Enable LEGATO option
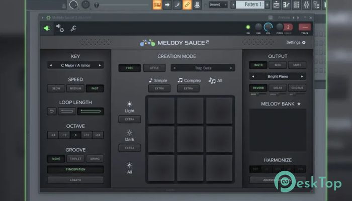This screenshot has height=201, width=352. tap(75, 180)
